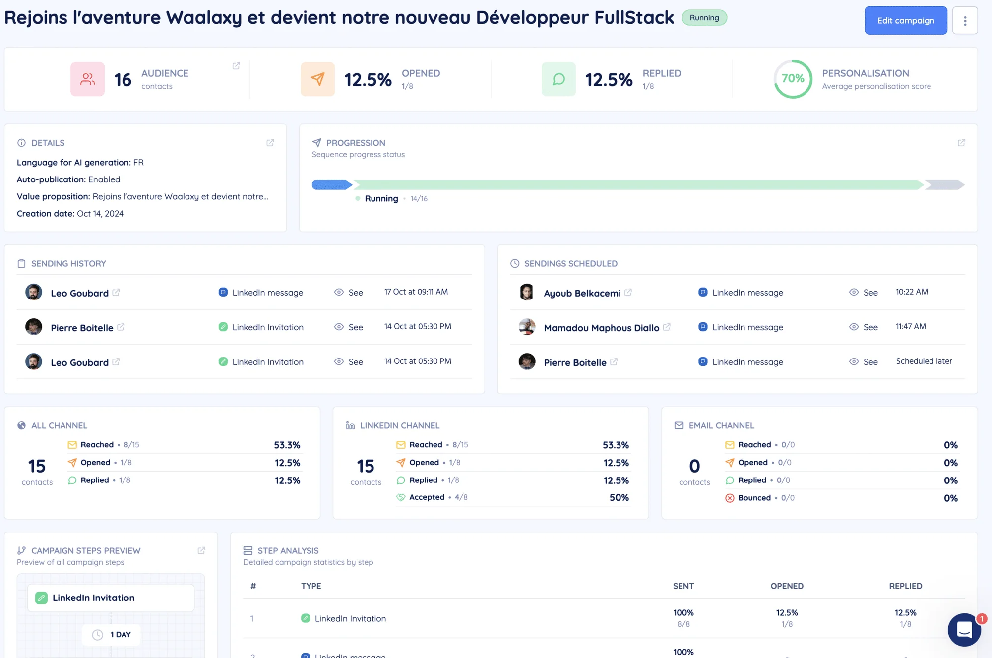Click the Sendings Scheduled clock icon
This screenshot has width=992, height=658.
pyautogui.click(x=515, y=263)
